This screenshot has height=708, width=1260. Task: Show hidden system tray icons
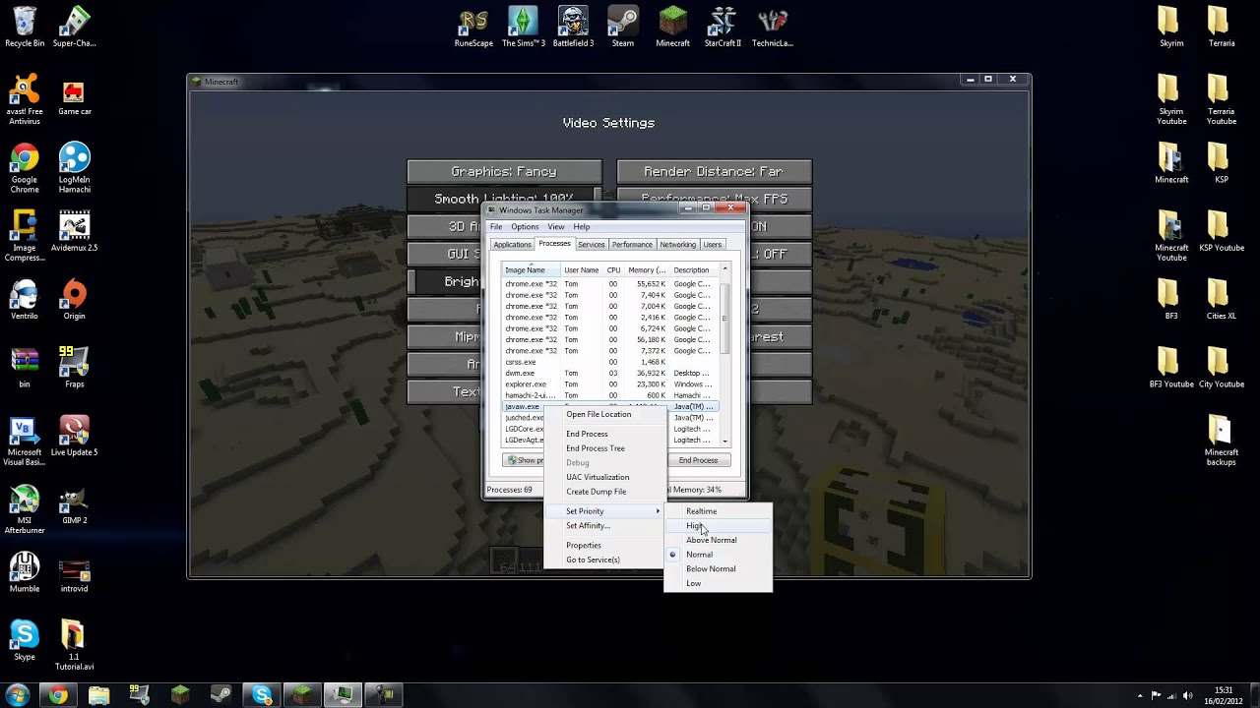(1140, 695)
